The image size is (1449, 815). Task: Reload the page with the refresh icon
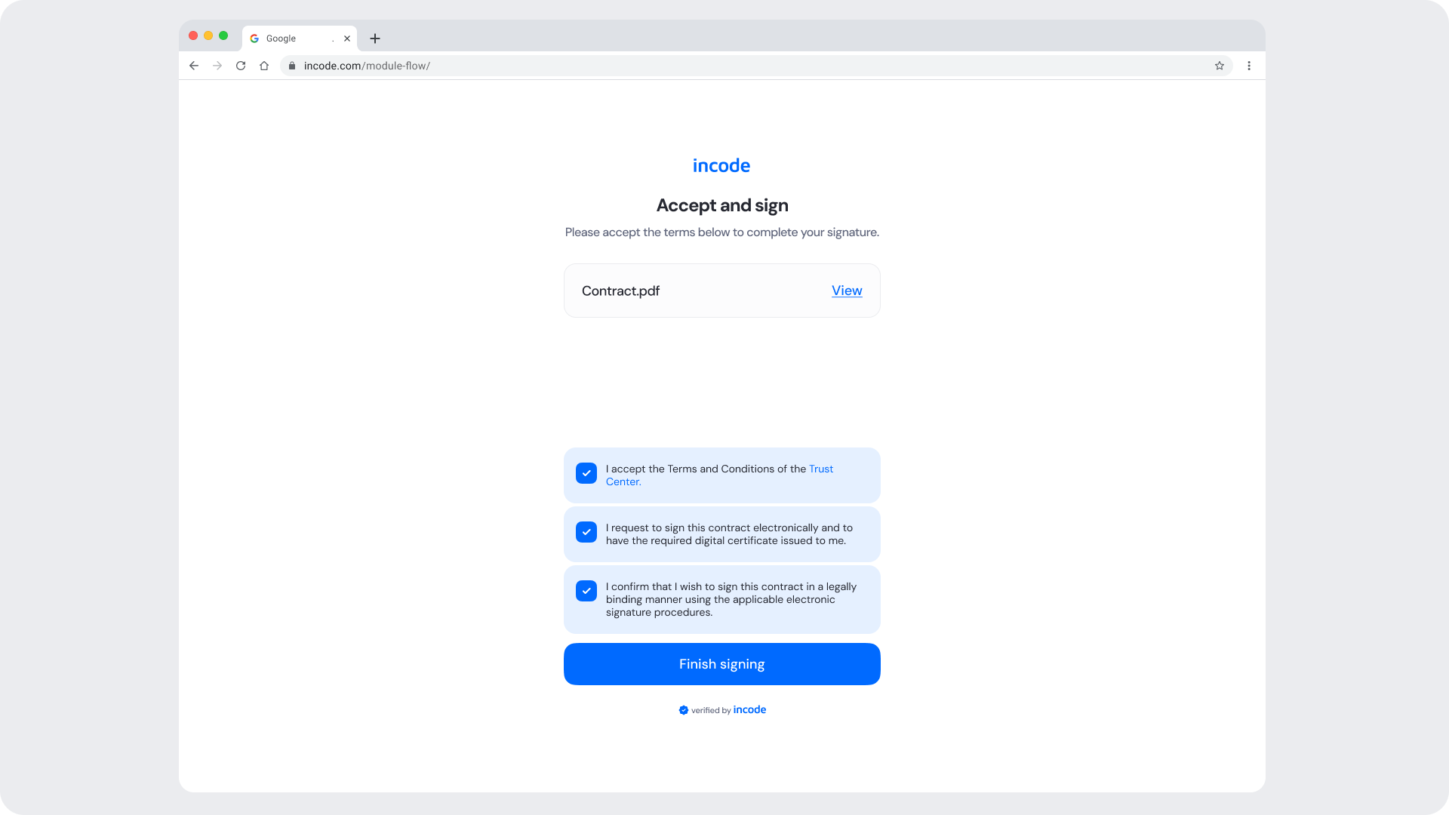point(241,66)
